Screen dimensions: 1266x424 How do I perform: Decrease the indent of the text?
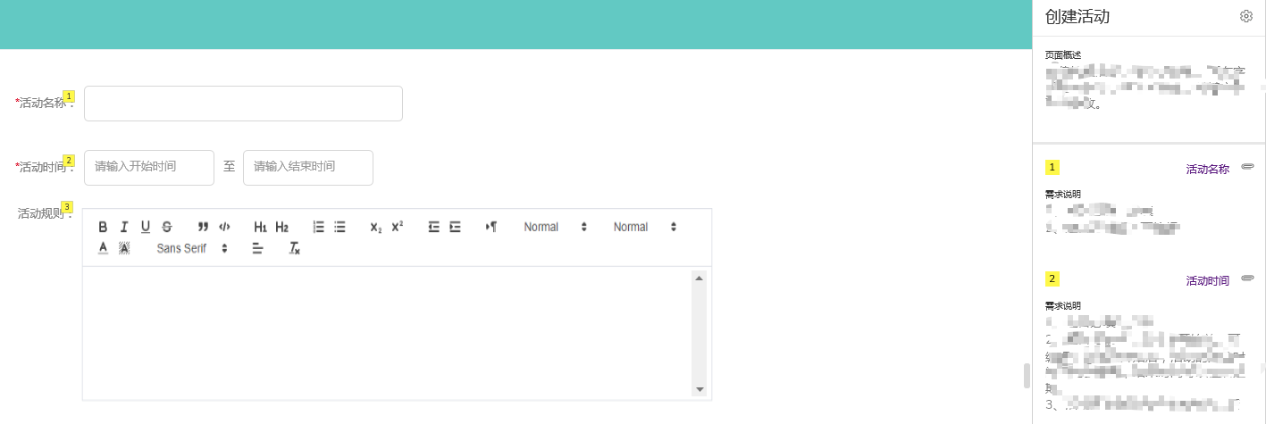pyautogui.click(x=434, y=227)
